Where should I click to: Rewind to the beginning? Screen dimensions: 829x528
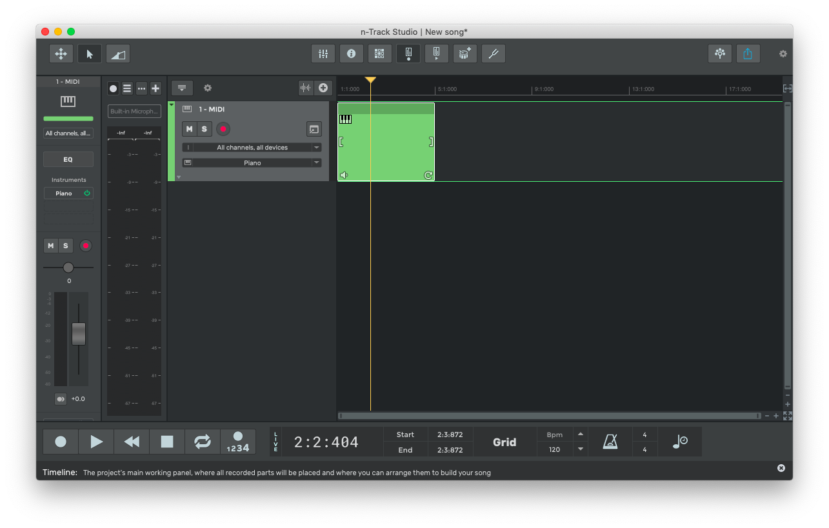click(x=132, y=442)
